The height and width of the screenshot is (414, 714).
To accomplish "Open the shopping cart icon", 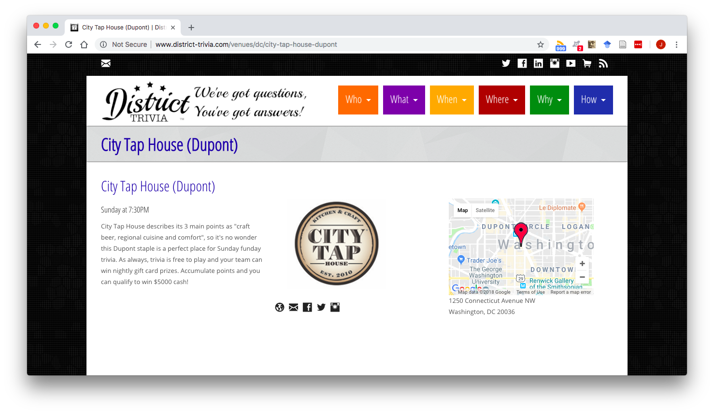I will click(x=587, y=63).
